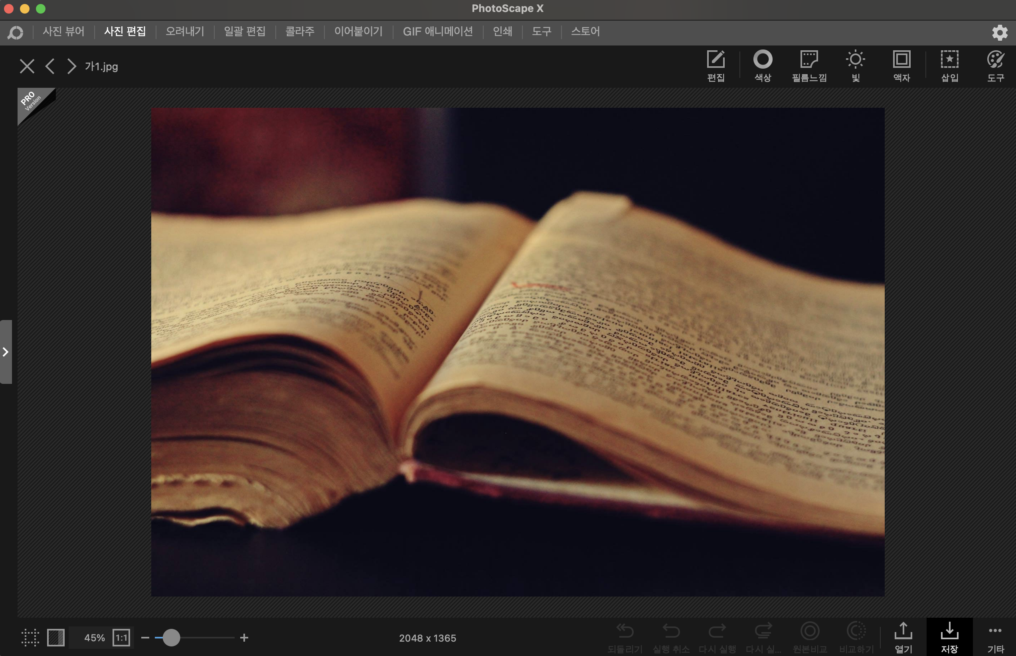Click the plus zoom in button
The image size is (1016, 656).
(244, 638)
